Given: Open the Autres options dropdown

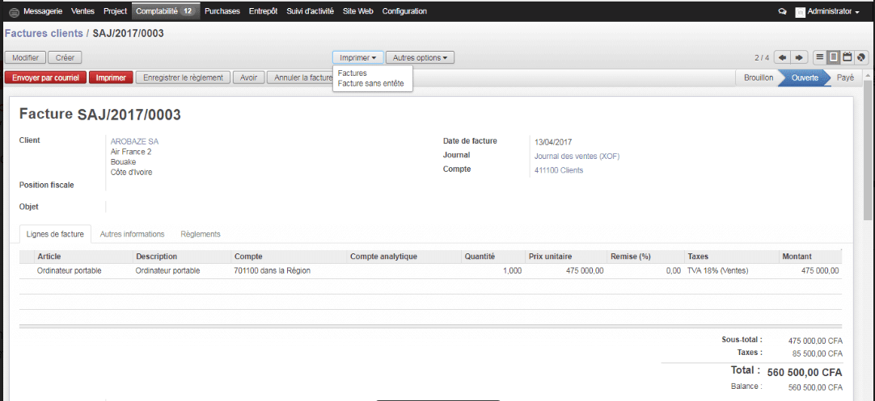Looking at the screenshot, I should point(420,57).
